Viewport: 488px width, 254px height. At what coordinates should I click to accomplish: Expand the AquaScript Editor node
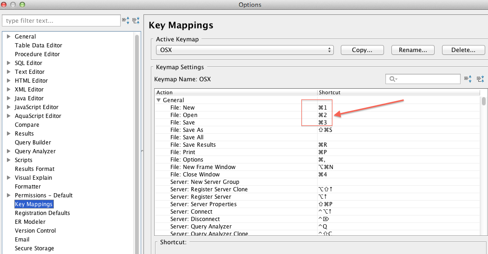[9, 116]
